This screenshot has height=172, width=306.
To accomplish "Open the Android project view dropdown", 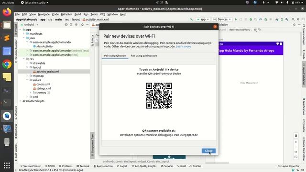I will (x=29, y=25).
